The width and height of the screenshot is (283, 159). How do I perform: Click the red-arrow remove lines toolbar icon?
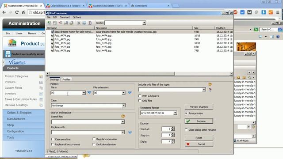click(60, 23)
